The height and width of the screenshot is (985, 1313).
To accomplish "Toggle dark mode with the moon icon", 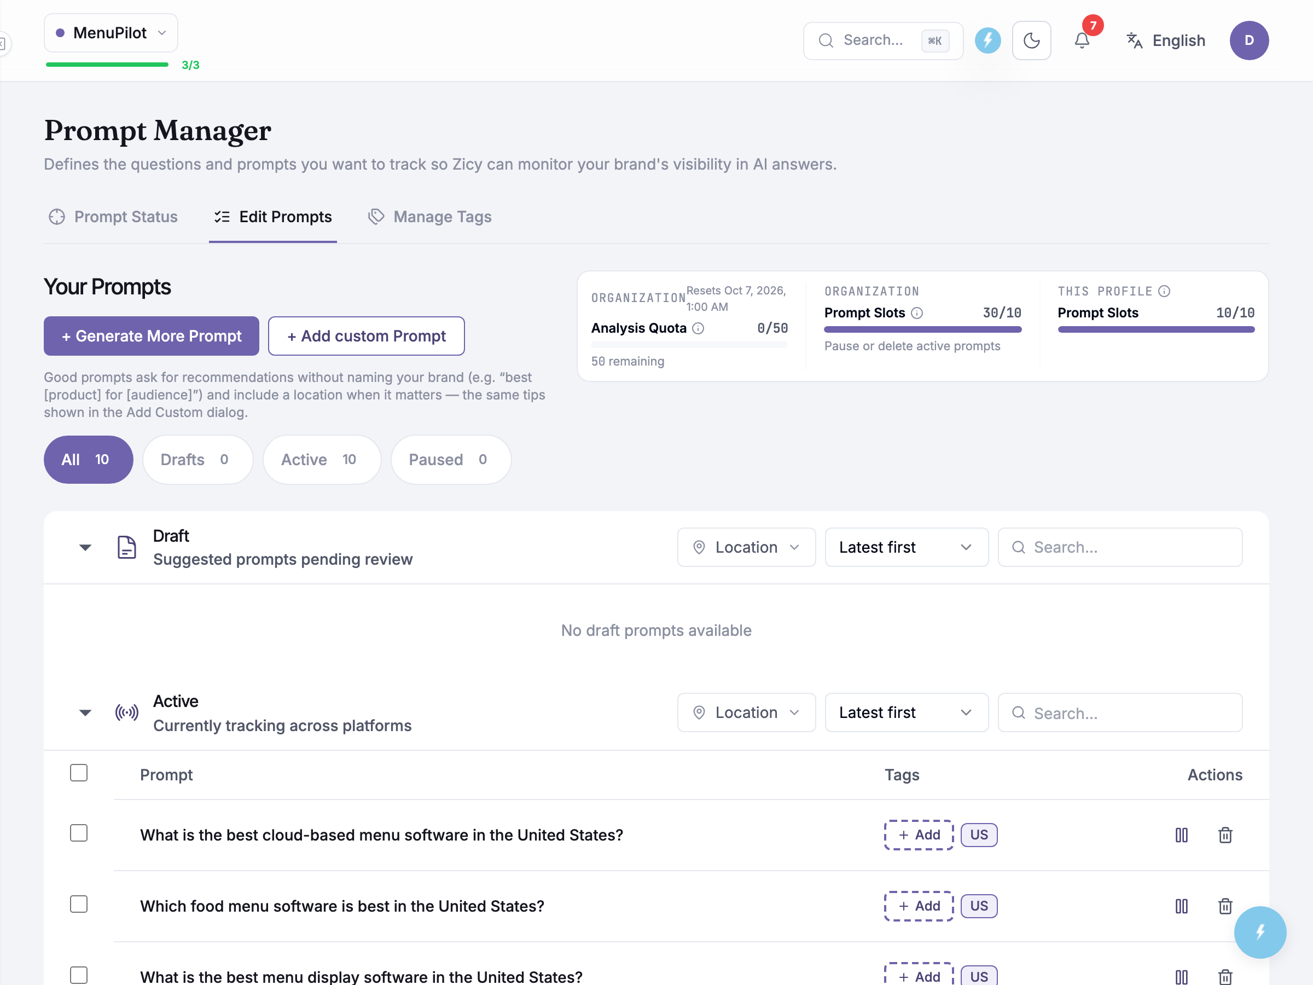I will tap(1031, 40).
